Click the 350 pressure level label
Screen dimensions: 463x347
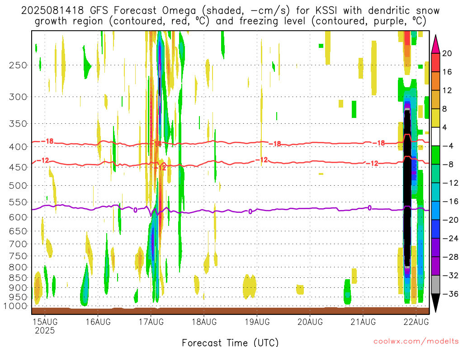tap(18, 124)
